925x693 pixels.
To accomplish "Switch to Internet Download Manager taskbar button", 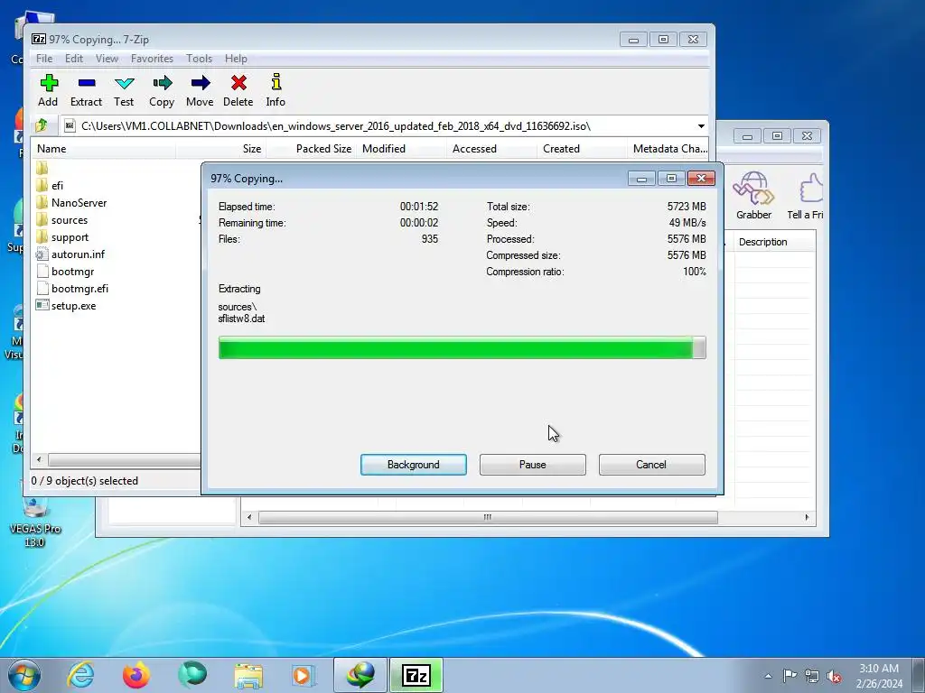I will [x=360, y=675].
